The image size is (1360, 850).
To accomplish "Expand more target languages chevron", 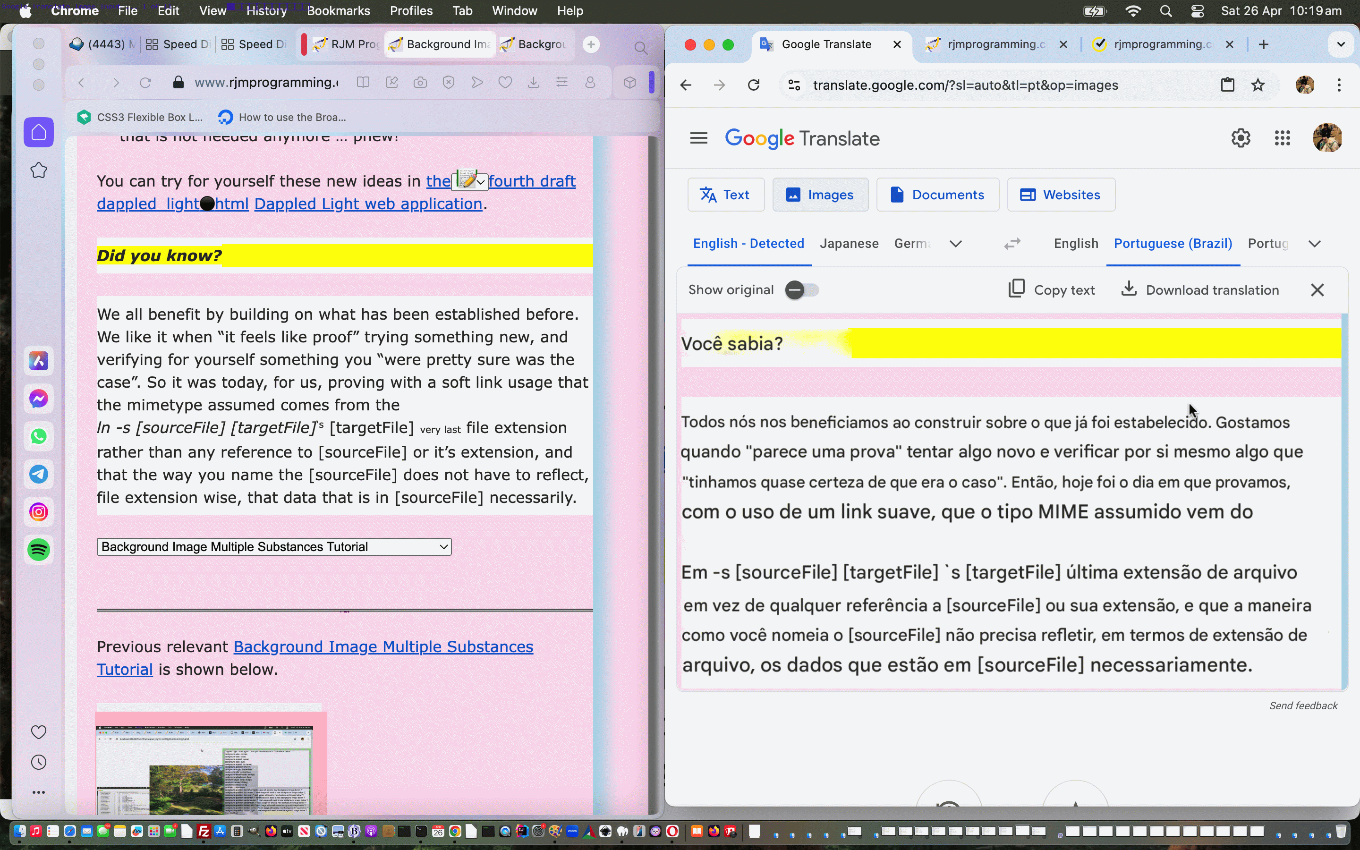I will (1315, 243).
